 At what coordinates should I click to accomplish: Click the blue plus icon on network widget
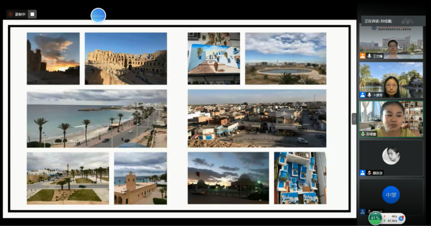pyautogui.click(x=401, y=218)
